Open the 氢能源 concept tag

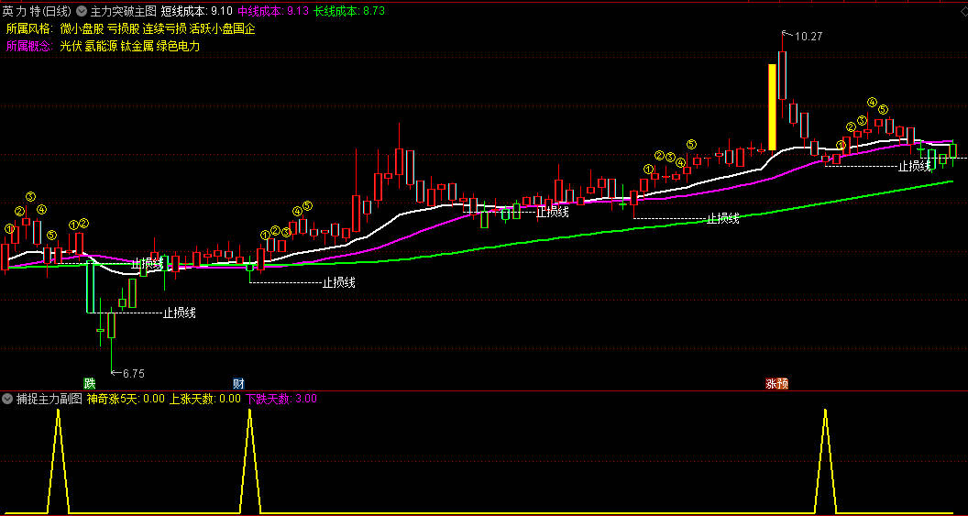click(x=102, y=46)
